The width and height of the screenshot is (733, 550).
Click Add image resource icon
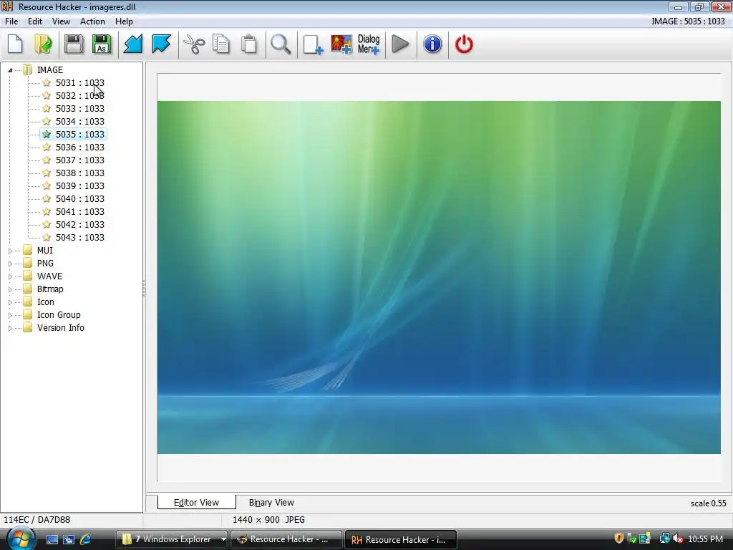tap(341, 44)
